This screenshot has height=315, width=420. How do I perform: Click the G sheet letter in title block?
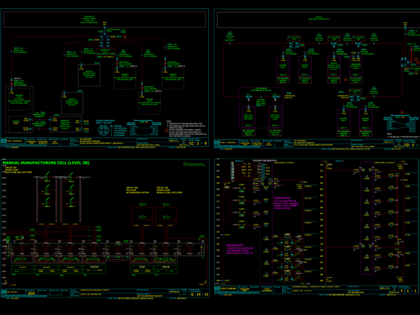pyautogui.click(x=192, y=294)
